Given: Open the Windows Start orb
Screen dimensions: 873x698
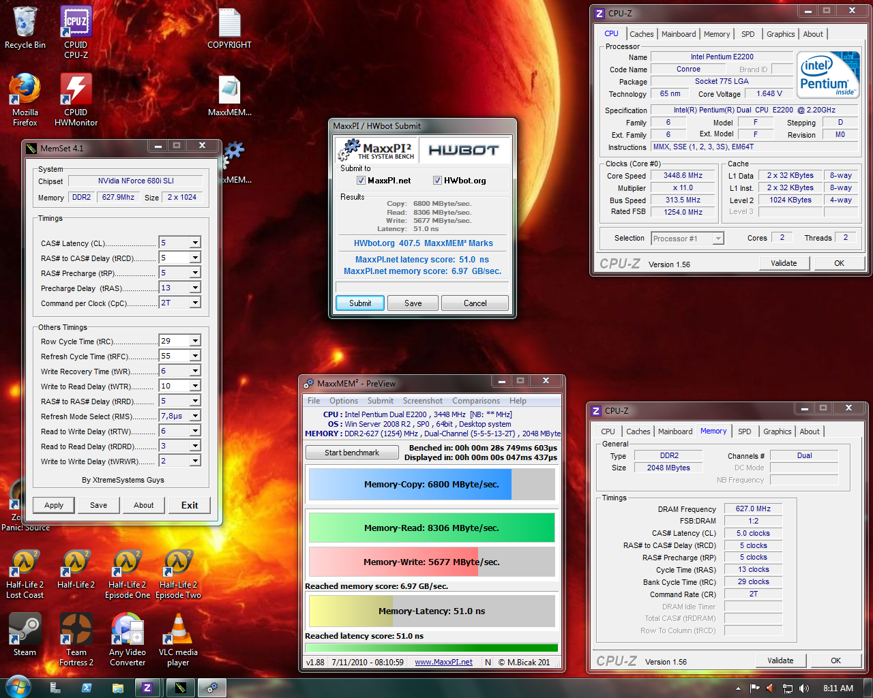Looking at the screenshot, I should point(18,688).
